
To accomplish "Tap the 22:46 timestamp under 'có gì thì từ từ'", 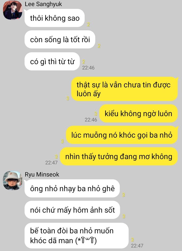I will click(x=88, y=68).
